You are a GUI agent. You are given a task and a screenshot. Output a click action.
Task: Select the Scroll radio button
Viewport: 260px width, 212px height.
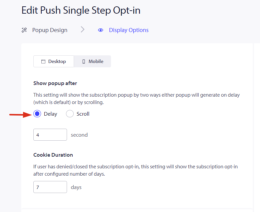point(70,114)
